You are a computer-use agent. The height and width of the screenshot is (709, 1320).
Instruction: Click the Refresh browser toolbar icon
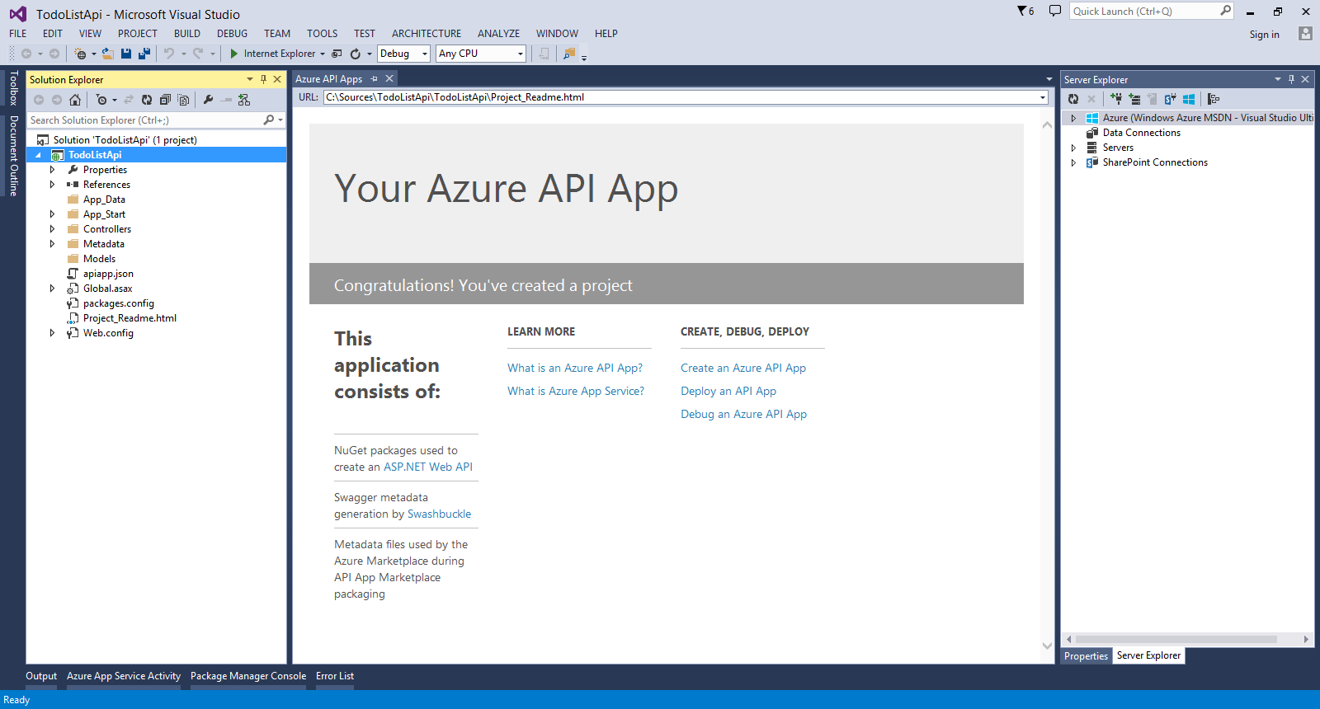pyautogui.click(x=356, y=54)
